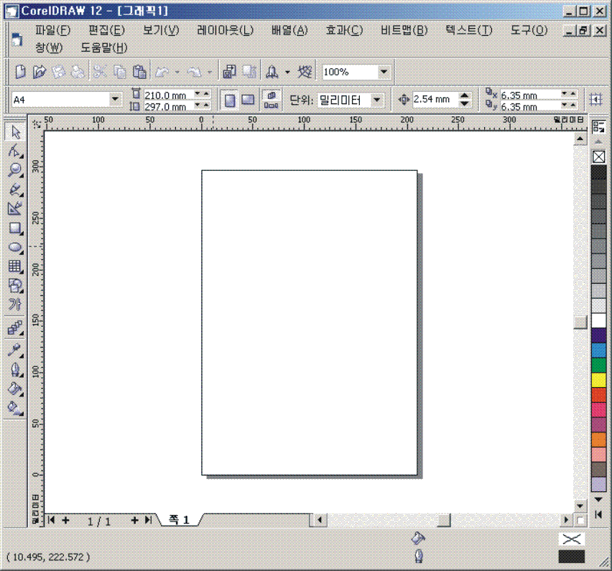Select the Graph Paper grid tool
The width and height of the screenshot is (612, 571).
pyautogui.click(x=15, y=266)
